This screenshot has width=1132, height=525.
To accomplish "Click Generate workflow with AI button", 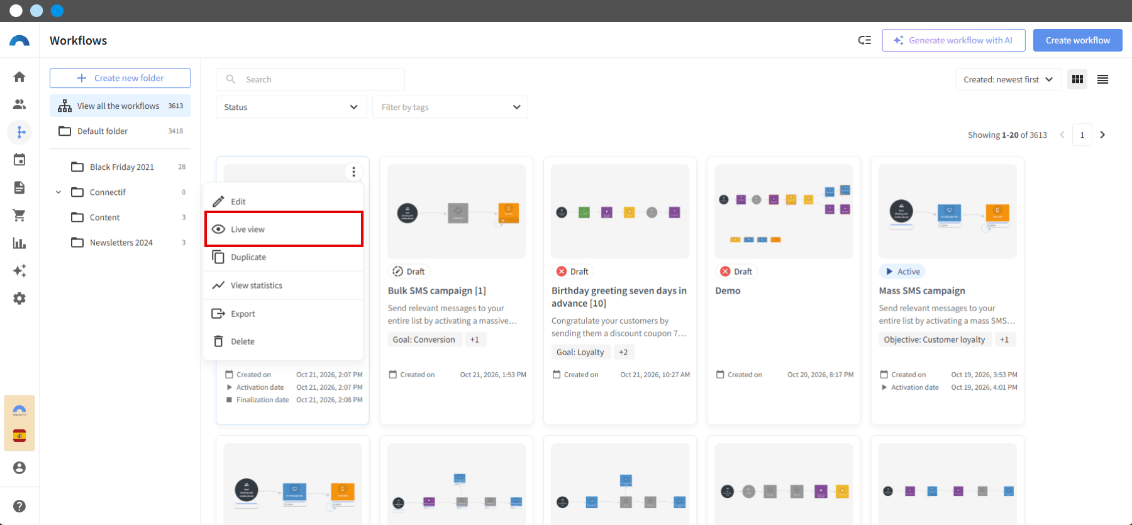I will click(953, 40).
